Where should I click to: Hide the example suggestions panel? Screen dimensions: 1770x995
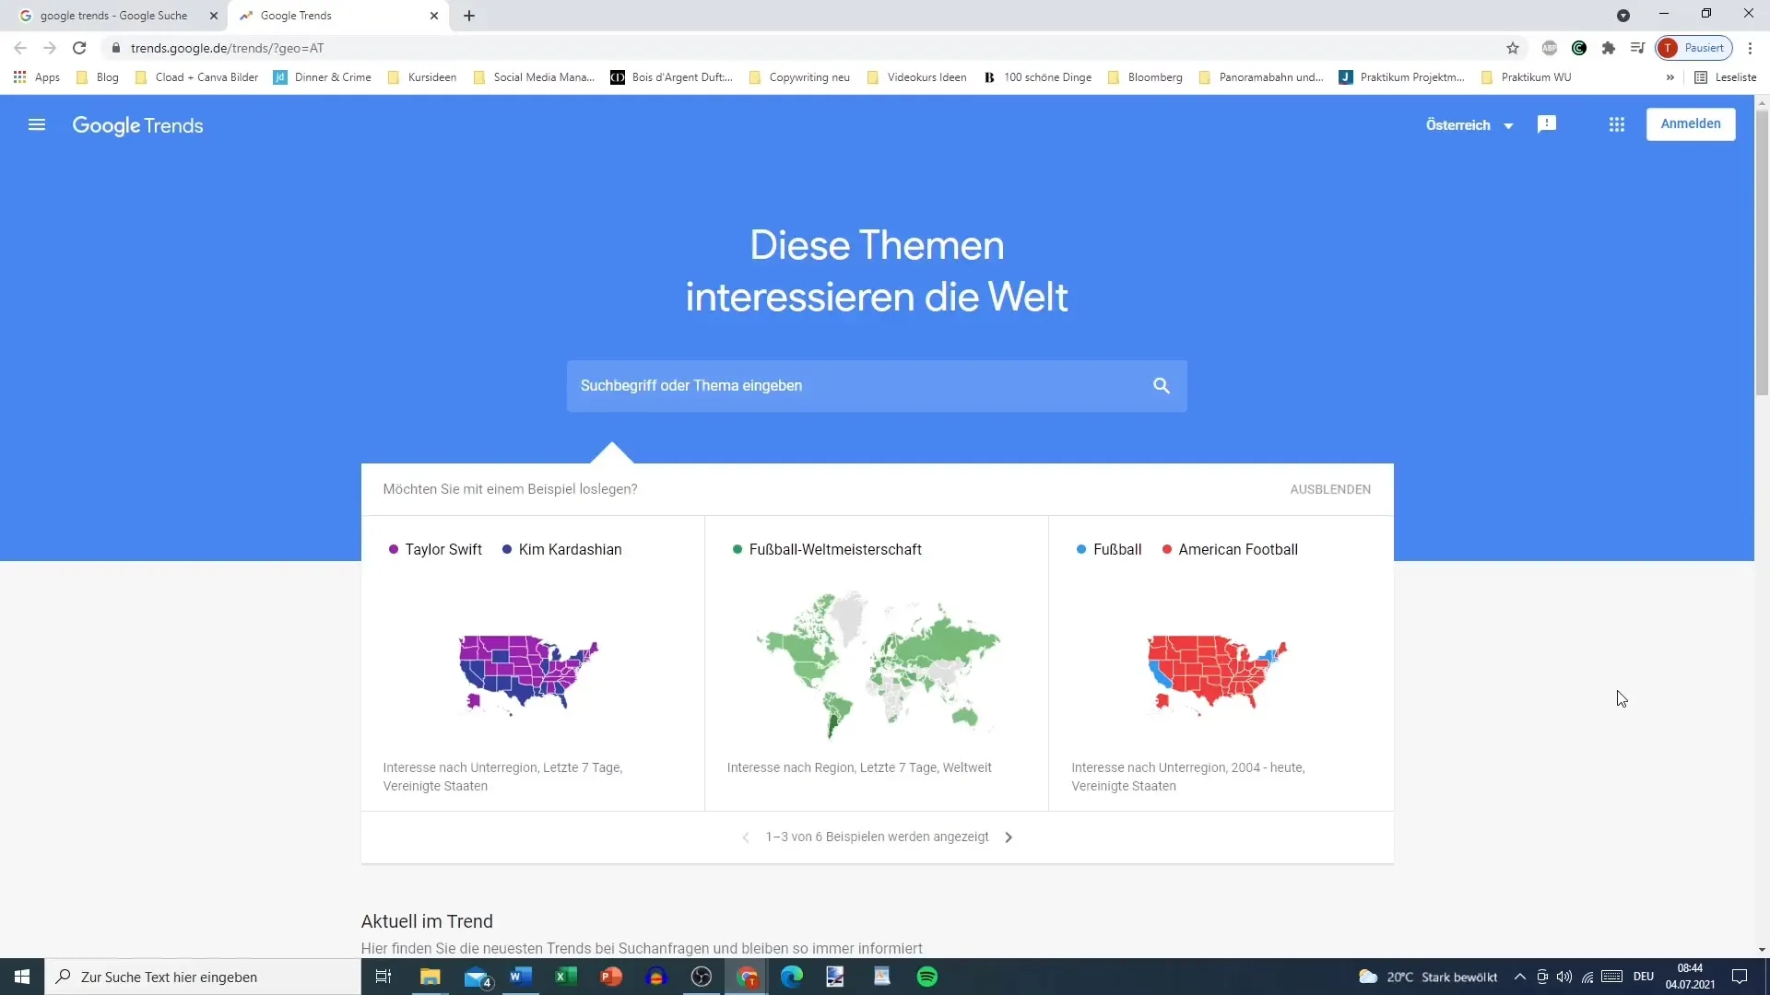(1330, 488)
